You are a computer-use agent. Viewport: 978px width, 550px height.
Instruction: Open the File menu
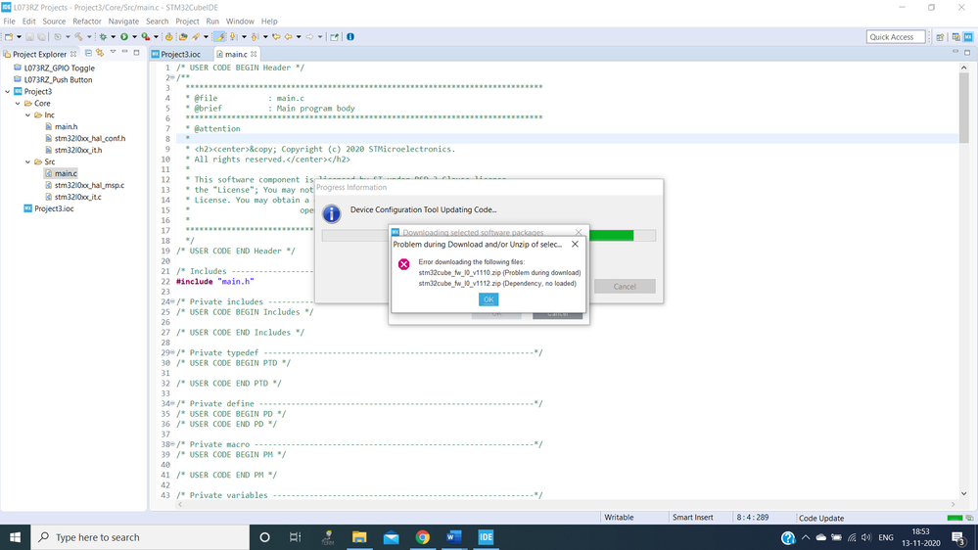10,22
